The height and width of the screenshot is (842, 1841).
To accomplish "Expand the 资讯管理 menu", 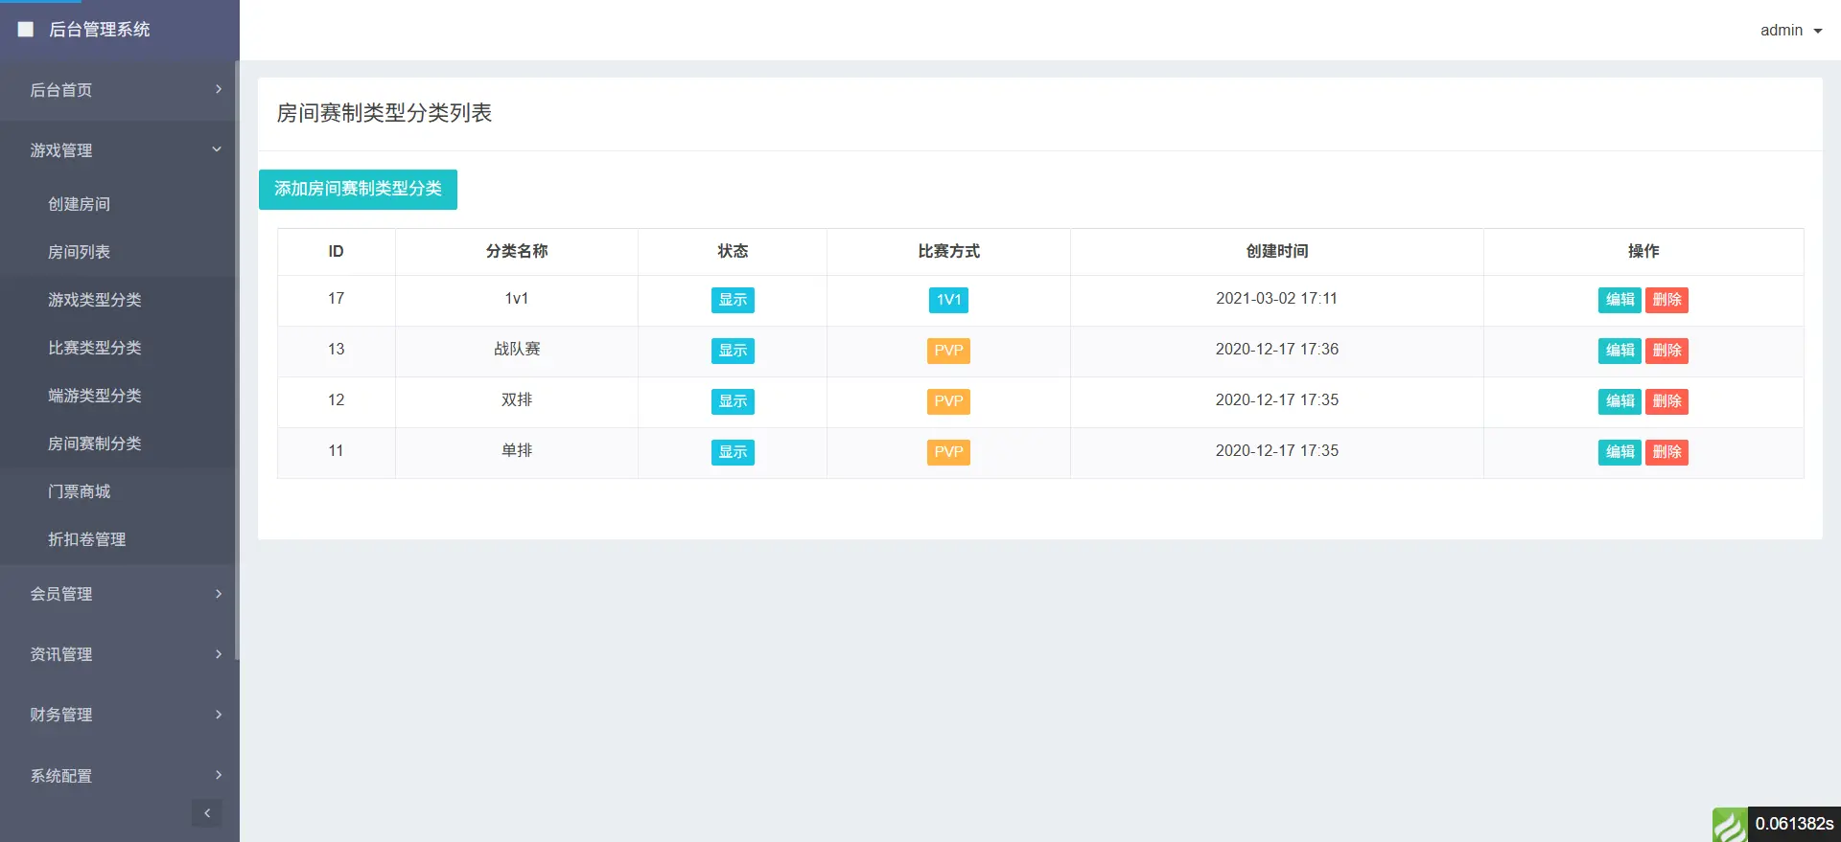I will pos(120,654).
